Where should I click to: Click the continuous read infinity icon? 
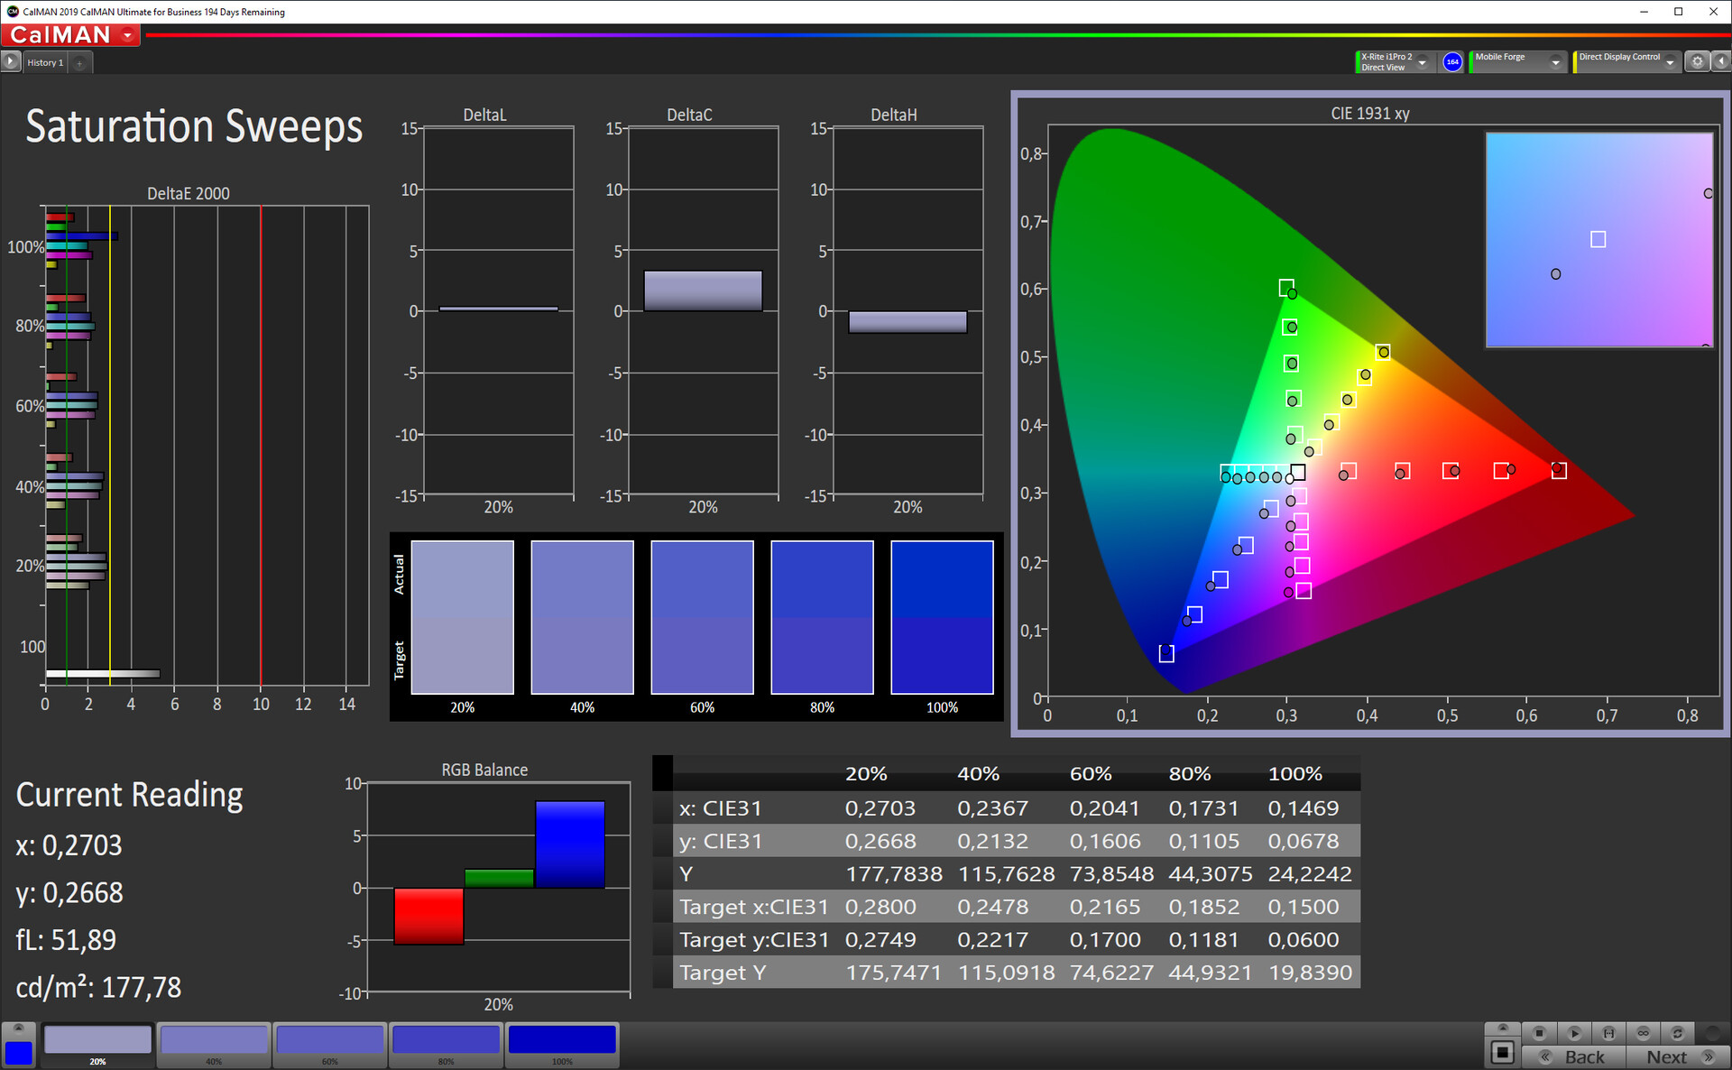coord(1643,1033)
